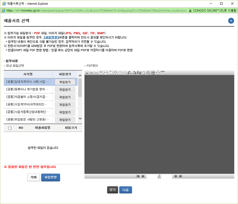Click the current page number field
The image size is (238, 204).
click(152, 176)
